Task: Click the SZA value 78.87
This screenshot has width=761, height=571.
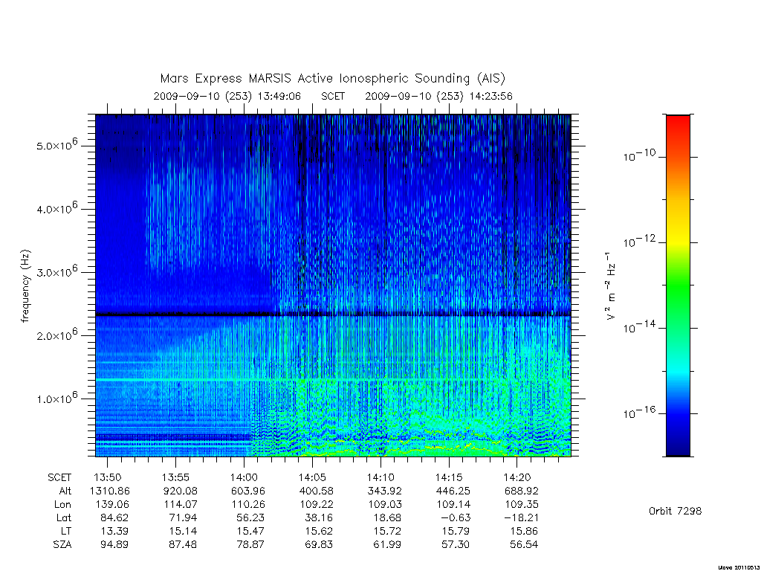Action: (x=251, y=545)
